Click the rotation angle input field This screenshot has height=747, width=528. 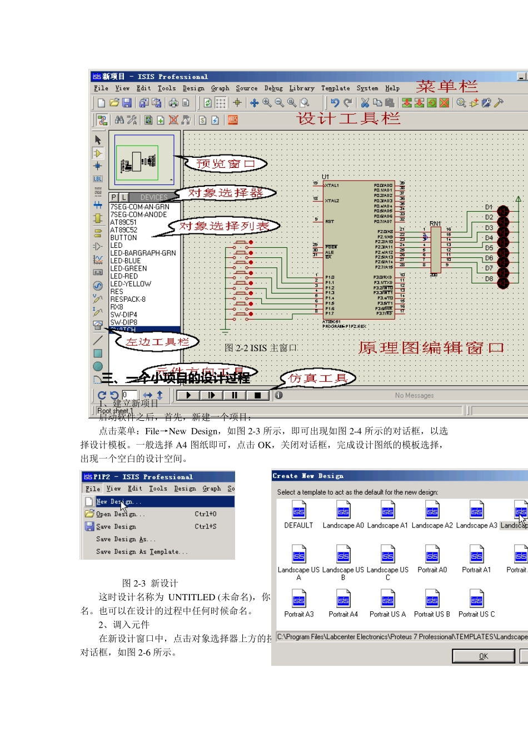pyautogui.click(x=129, y=395)
